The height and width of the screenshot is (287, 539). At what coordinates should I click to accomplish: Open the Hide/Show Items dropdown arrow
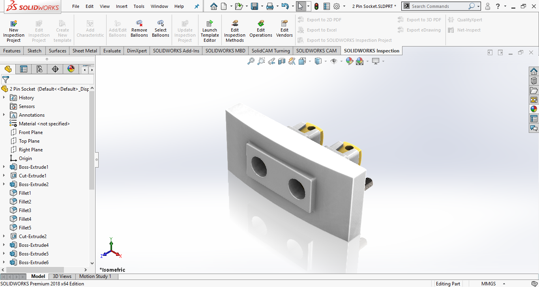[x=341, y=61]
